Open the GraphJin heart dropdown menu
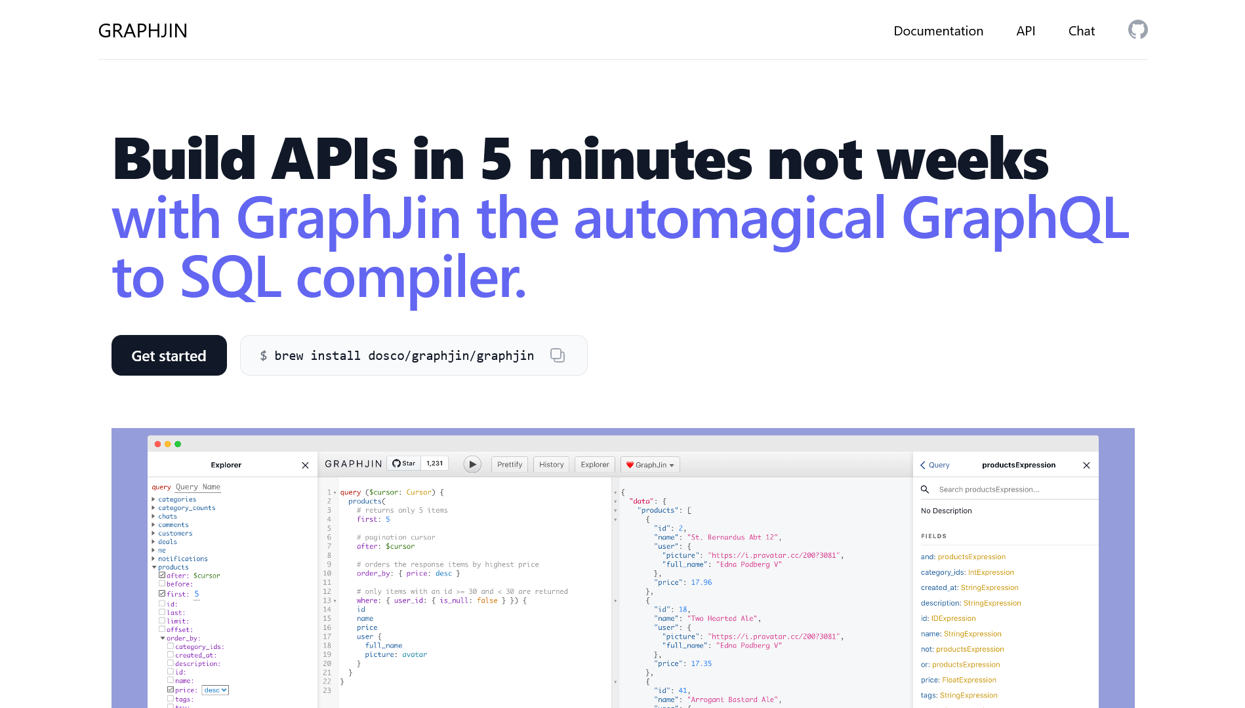Viewport: 1245px width, 708px height. pyautogui.click(x=650, y=465)
